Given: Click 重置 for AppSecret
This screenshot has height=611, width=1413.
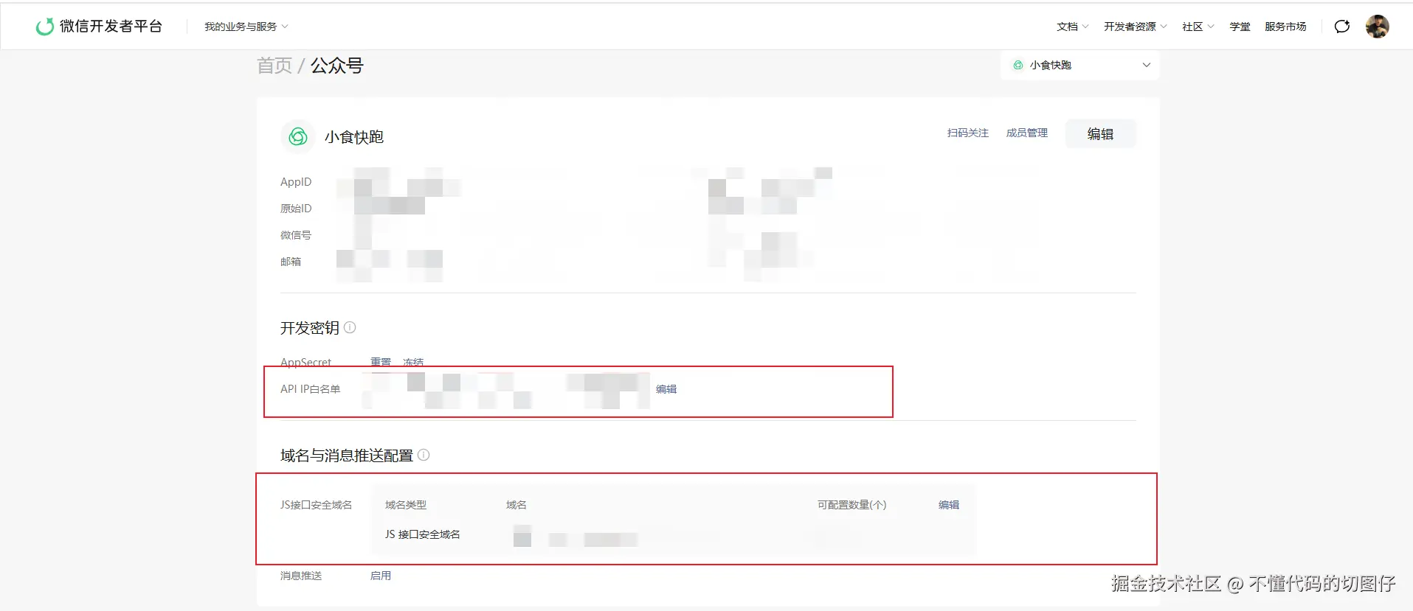Looking at the screenshot, I should tap(381, 362).
